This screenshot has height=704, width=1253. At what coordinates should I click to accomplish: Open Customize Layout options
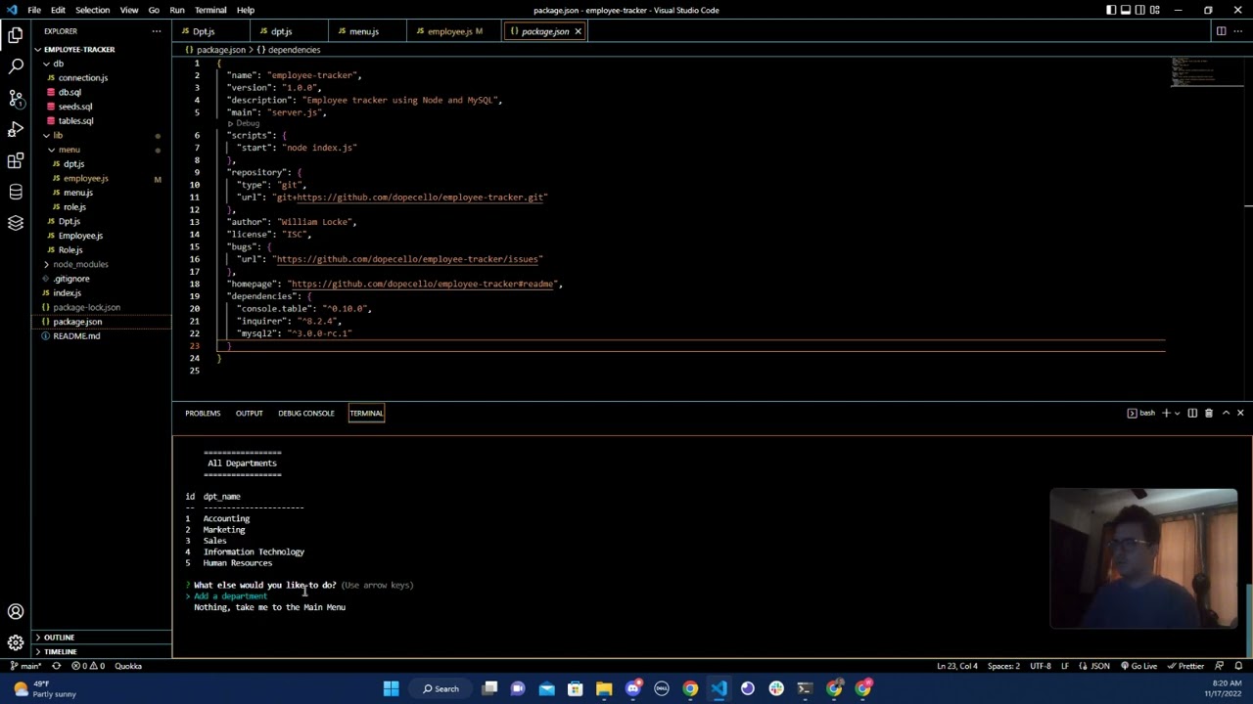point(1155,10)
